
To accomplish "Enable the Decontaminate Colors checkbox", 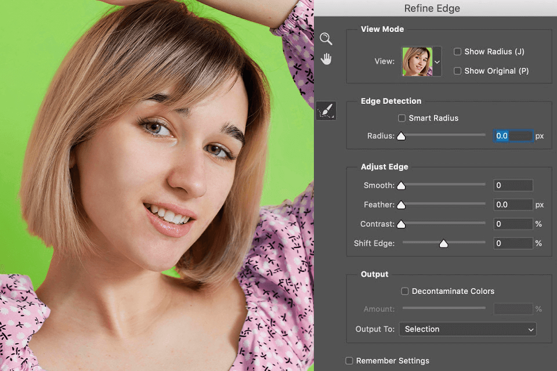I will [404, 291].
